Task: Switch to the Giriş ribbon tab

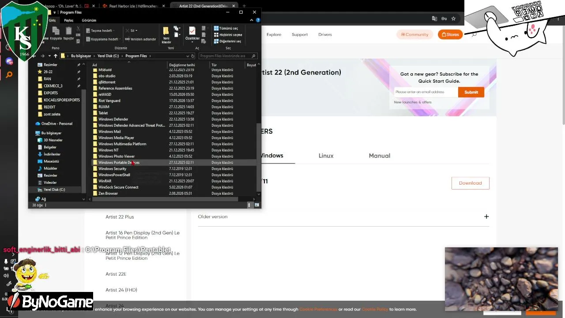Action: [x=52, y=20]
